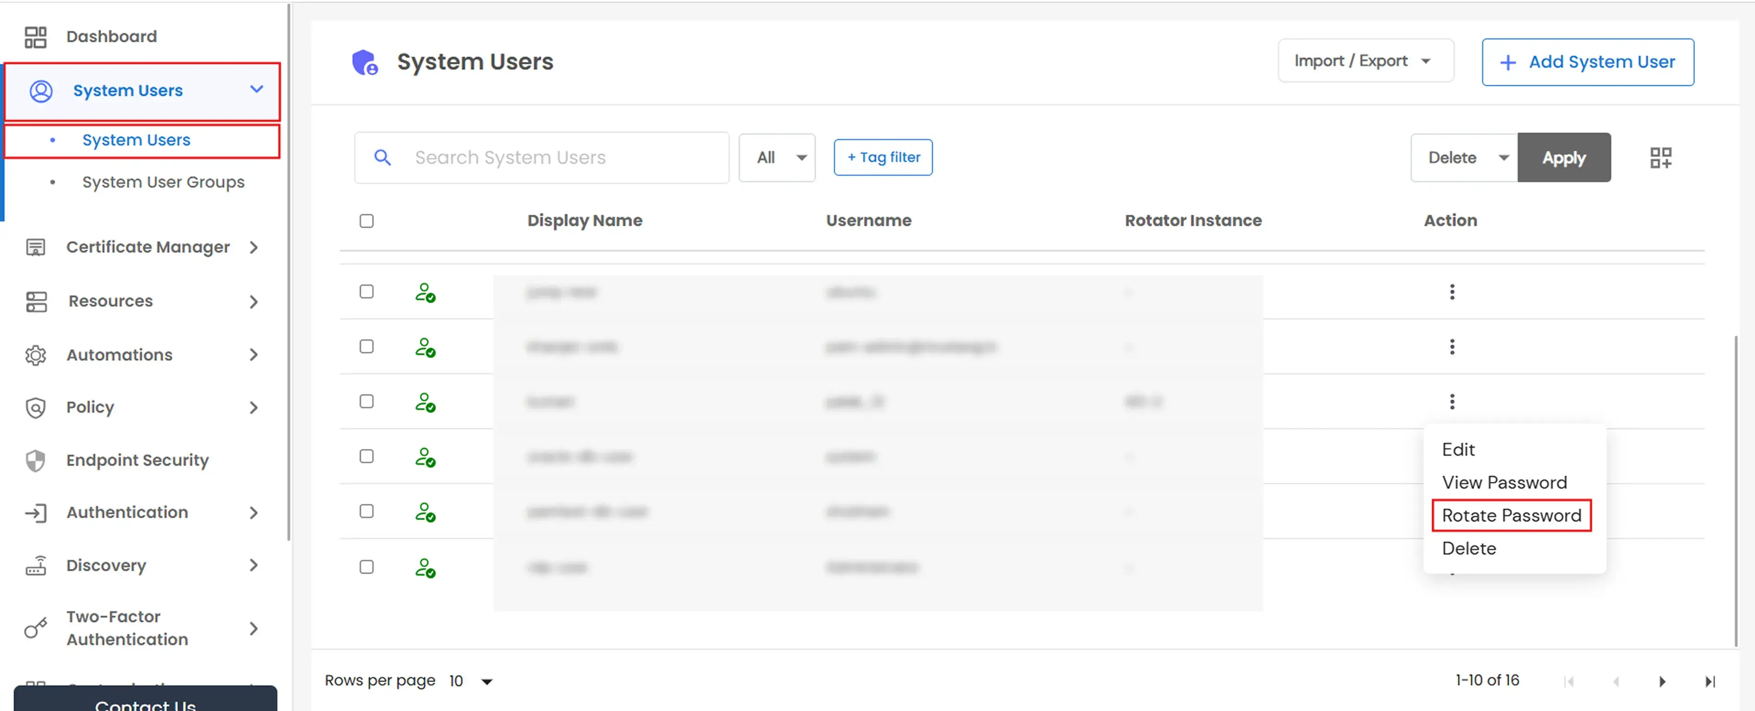This screenshot has width=1755, height=711.
Task: Collapse the System Users sidebar chevron
Action: [x=256, y=89]
